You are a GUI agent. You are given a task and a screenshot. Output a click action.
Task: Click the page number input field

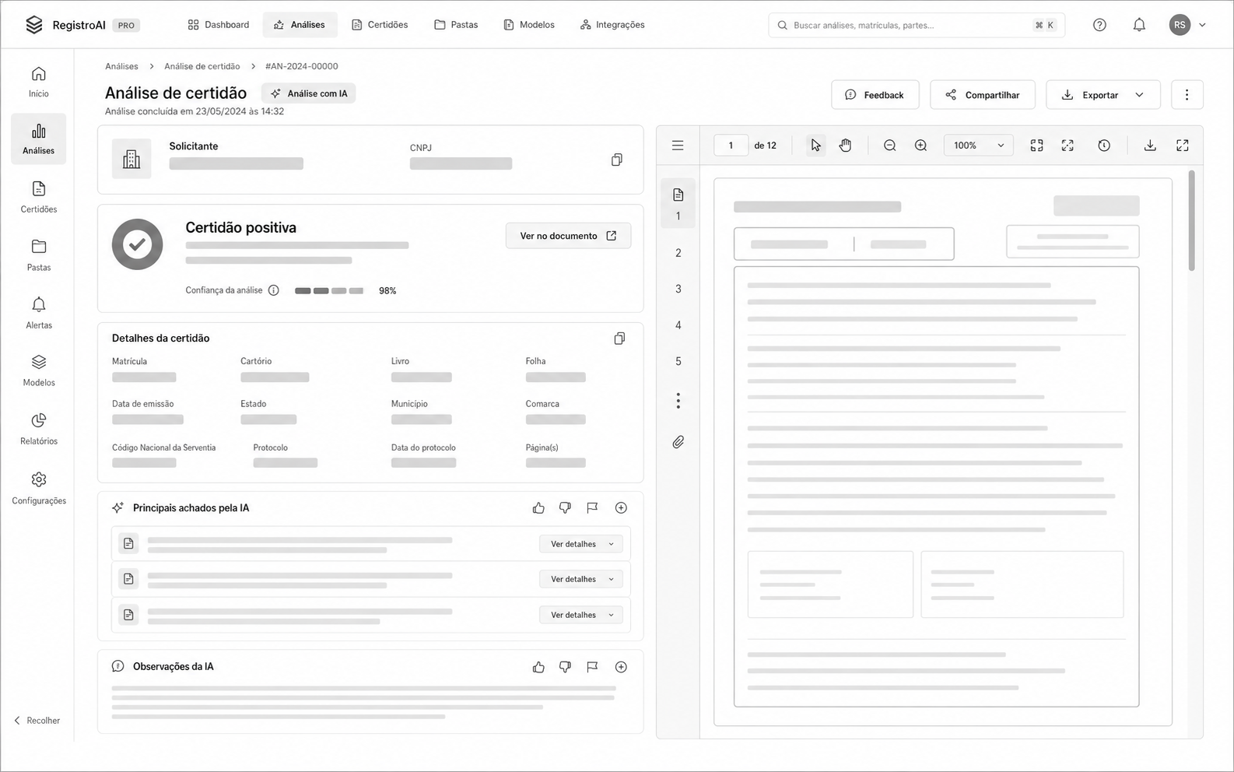pos(731,146)
